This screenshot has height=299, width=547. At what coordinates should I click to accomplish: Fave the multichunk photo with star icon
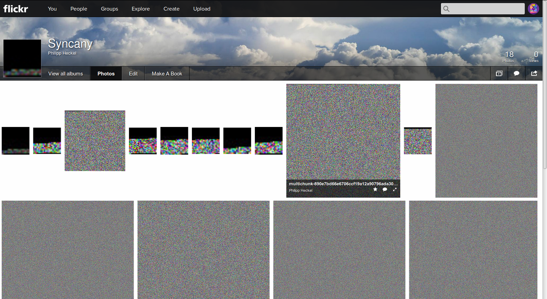pyautogui.click(x=376, y=189)
